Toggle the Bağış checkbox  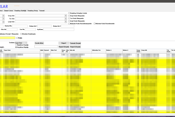click(17, 38)
